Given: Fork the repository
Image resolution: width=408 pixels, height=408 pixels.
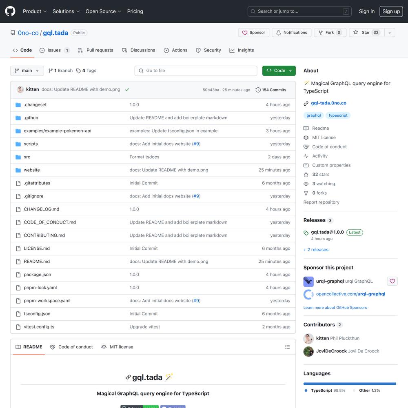Looking at the screenshot, I should [x=330, y=33].
